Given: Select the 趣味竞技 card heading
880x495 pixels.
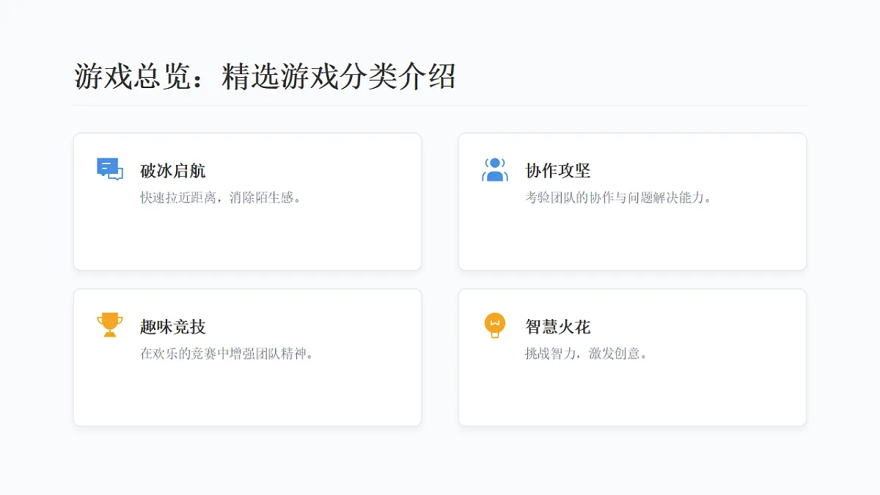Looking at the screenshot, I should click(173, 327).
